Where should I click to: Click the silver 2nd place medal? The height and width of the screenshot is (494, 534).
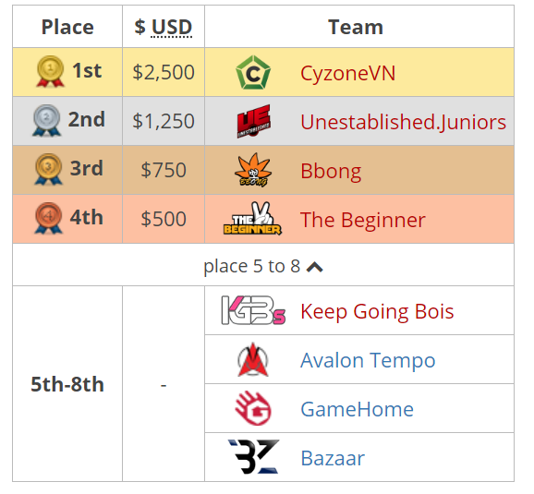(47, 121)
